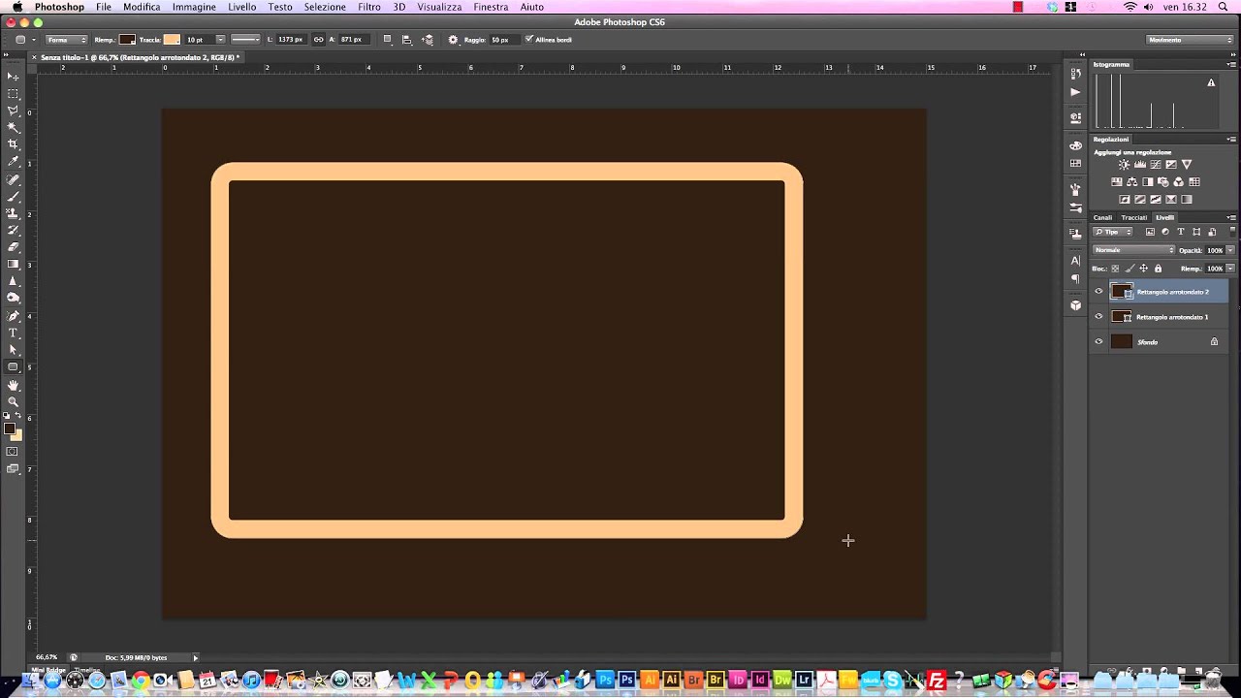Open the Filtro menu
Image resolution: width=1241 pixels, height=698 pixels.
(x=368, y=7)
